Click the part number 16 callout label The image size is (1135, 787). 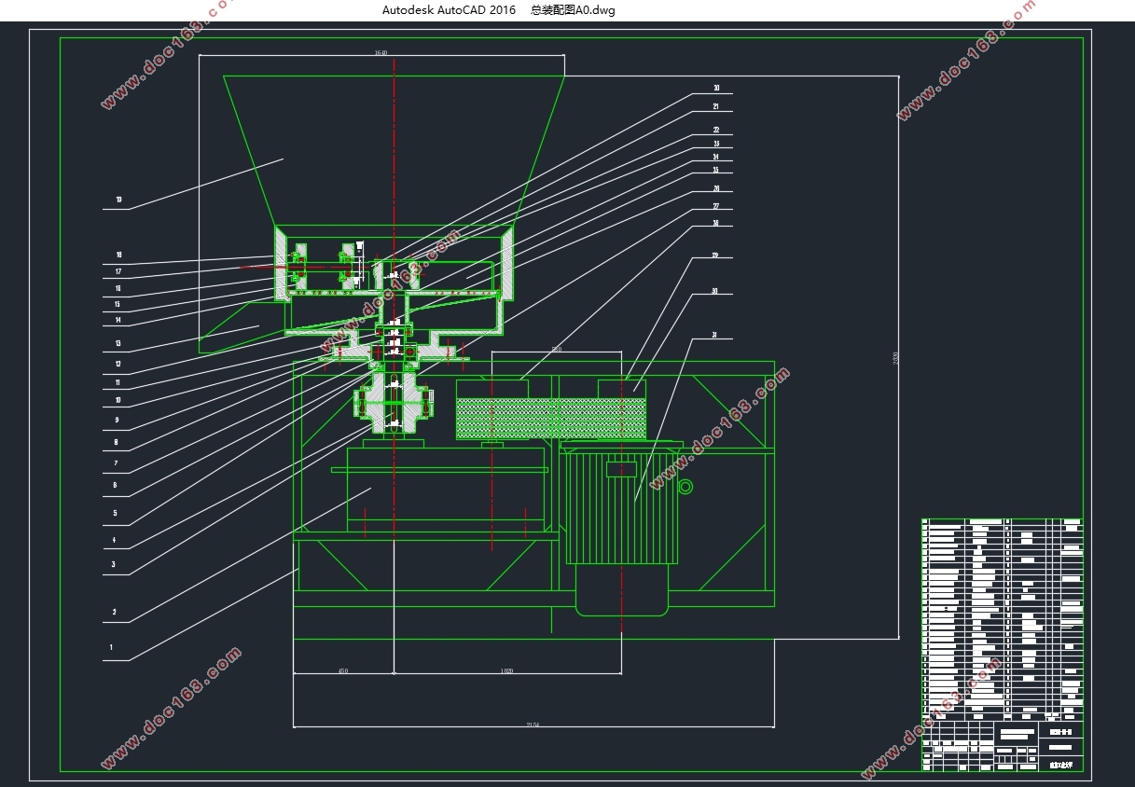tap(118, 288)
